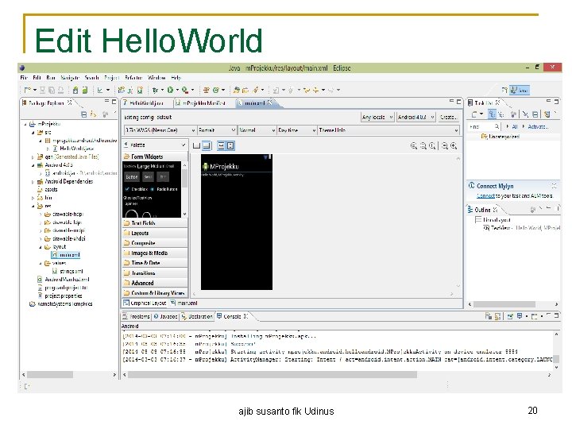The image size is (572, 429).
Task: Open the Refactor menu
Action: (133, 78)
